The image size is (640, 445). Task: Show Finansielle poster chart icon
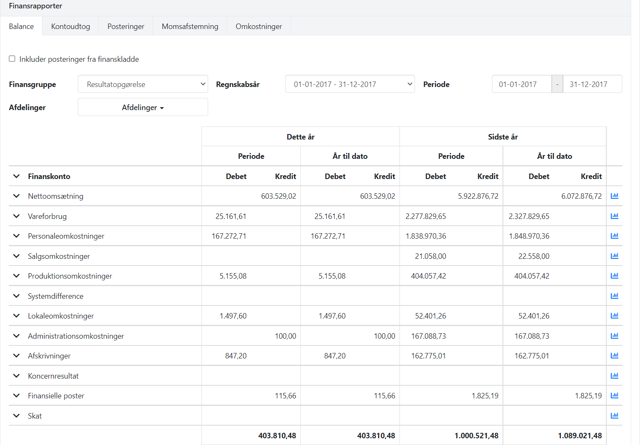[614, 395]
